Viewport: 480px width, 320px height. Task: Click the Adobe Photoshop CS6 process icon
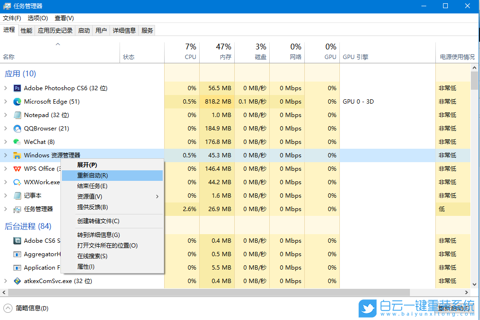point(17,88)
